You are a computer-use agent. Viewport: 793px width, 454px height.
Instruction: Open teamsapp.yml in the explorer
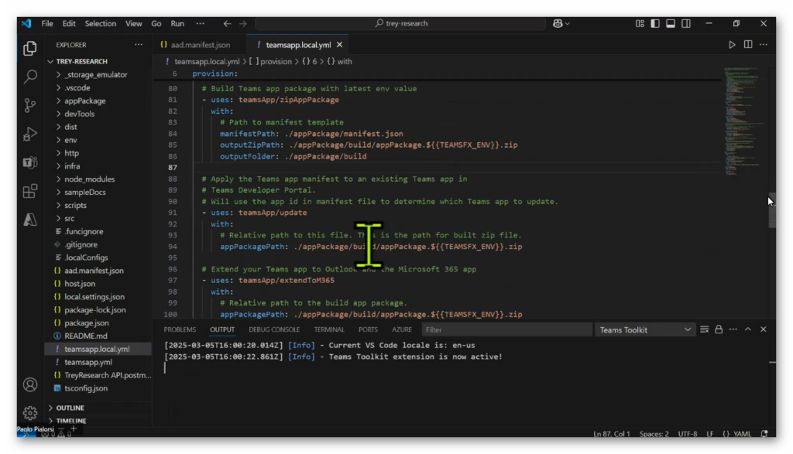tap(88, 362)
